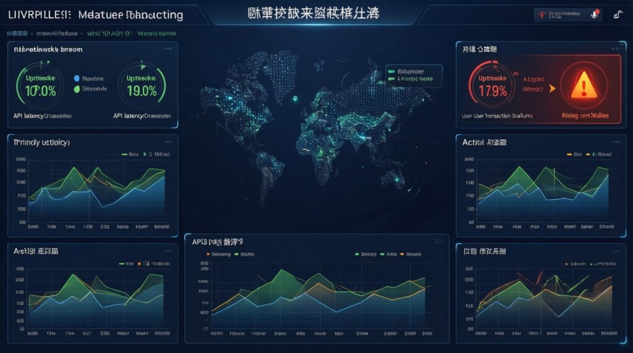The height and width of the screenshot is (353, 633).
Task: Open the three-dot menu on bottom-left chart panel
Action: pyautogui.click(x=167, y=251)
